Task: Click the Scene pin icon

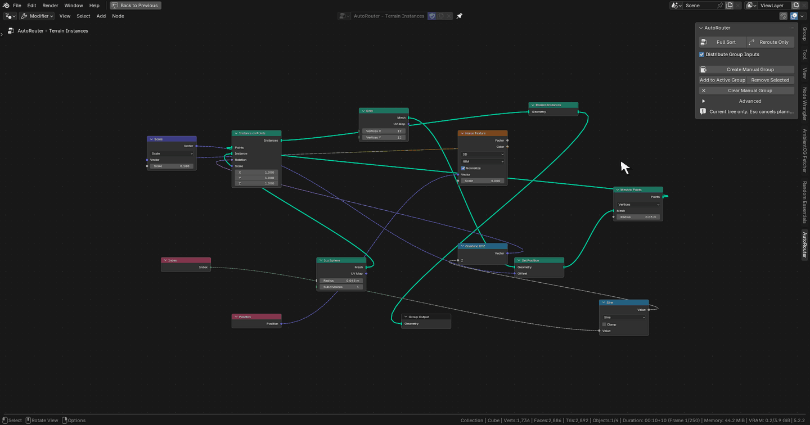Action: click(719, 5)
